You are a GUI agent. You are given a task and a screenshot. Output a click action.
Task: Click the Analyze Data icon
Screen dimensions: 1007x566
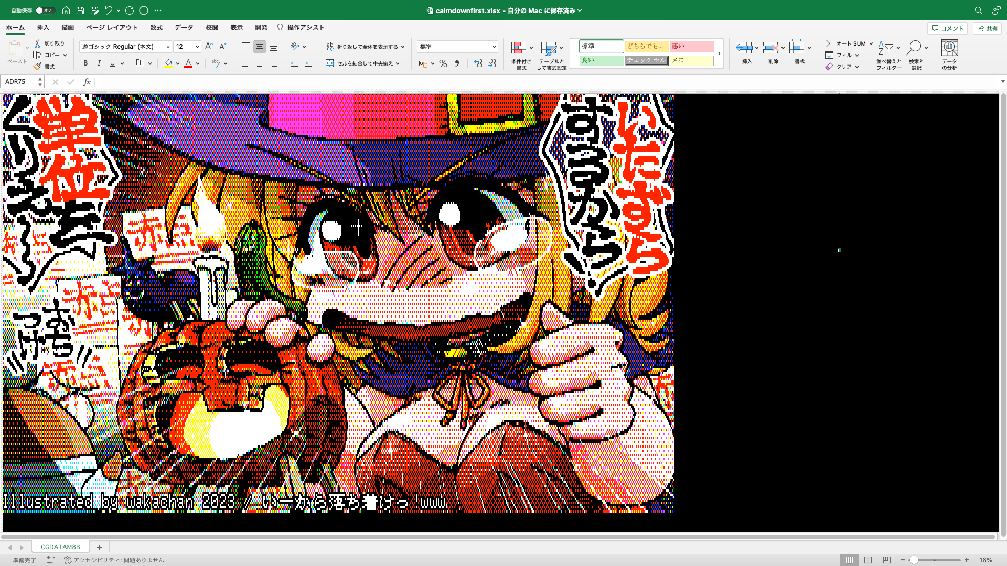click(949, 48)
